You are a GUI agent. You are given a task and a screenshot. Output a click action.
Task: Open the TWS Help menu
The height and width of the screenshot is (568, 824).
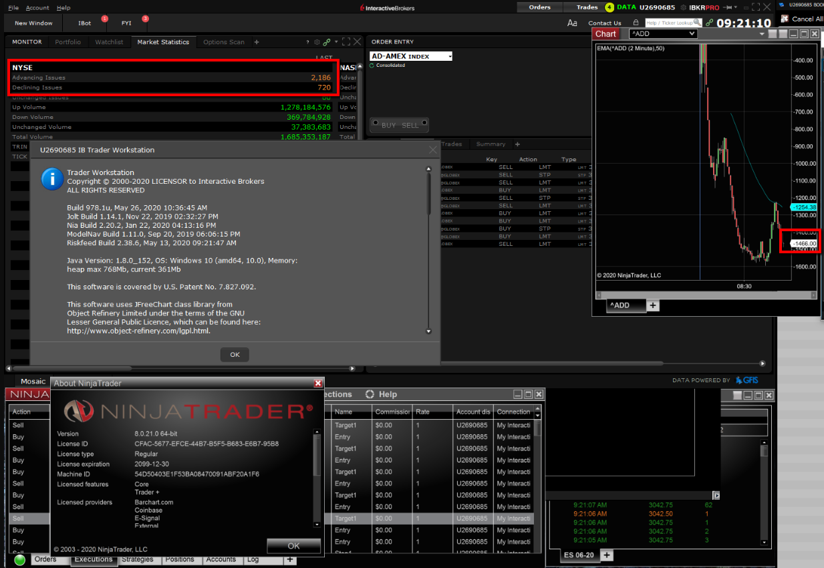63,7
